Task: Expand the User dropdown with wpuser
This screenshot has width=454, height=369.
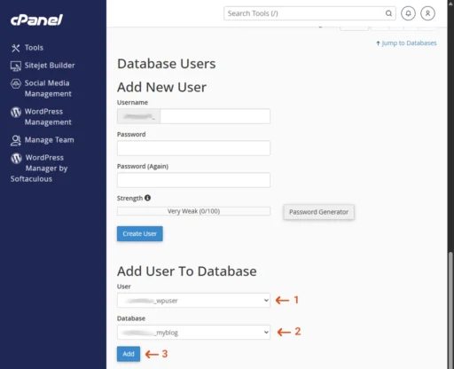Action: [x=193, y=301]
